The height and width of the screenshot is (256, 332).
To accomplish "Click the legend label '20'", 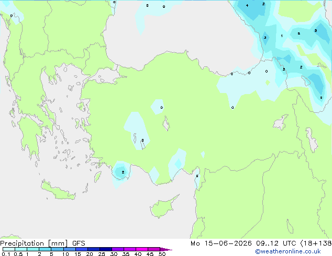I will coord(90,254).
